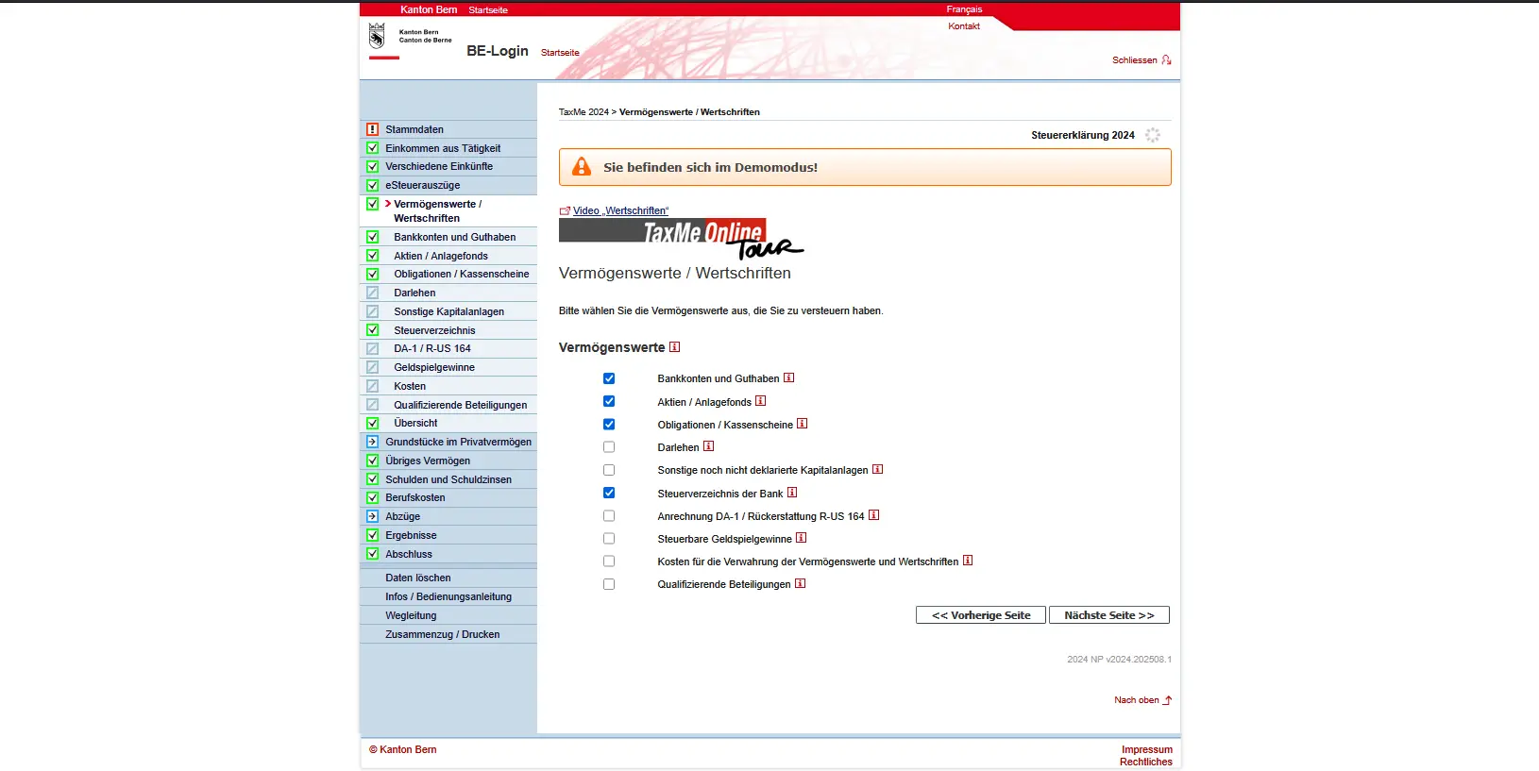Open Einkommen aus Tätigkeit menu item
Image resolution: width=1539 pixels, height=771 pixels.
tap(442, 148)
